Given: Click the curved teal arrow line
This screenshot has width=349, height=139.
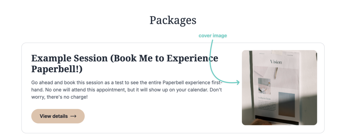Looking at the screenshot, I should pos(210,61).
